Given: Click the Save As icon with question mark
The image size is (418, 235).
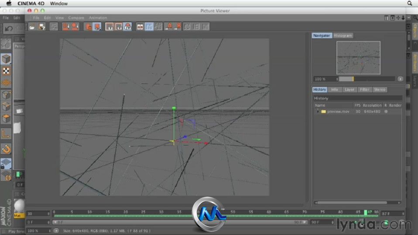Looking at the screenshot, I should pyautogui.click(x=42, y=27).
